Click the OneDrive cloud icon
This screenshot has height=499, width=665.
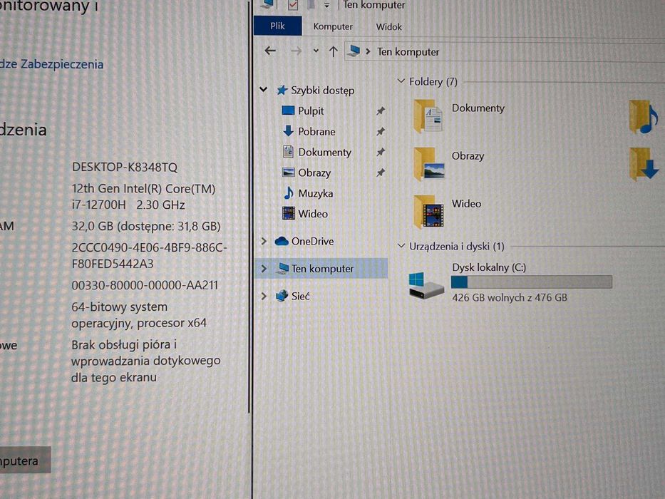pyautogui.click(x=282, y=241)
